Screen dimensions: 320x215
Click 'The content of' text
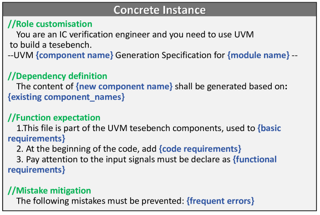click(45, 86)
